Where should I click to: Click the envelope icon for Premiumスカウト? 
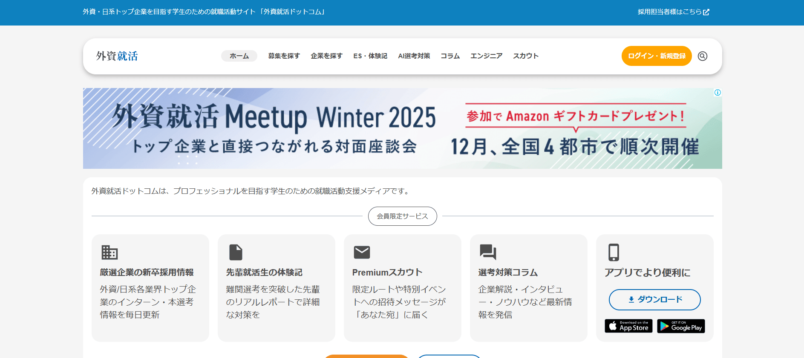[362, 252]
